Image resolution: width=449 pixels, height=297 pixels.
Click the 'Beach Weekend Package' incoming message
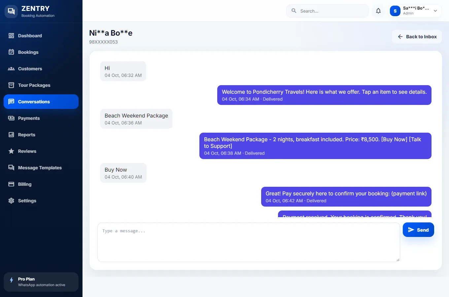[136, 119]
